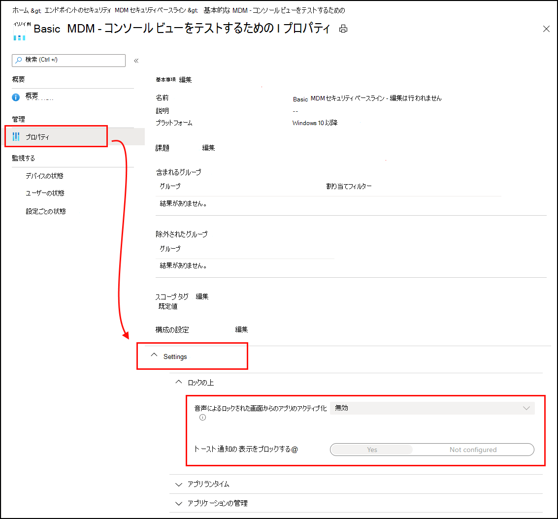Select Not configured for toast notifications
This screenshot has height=519, width=558.
point(473,450)
